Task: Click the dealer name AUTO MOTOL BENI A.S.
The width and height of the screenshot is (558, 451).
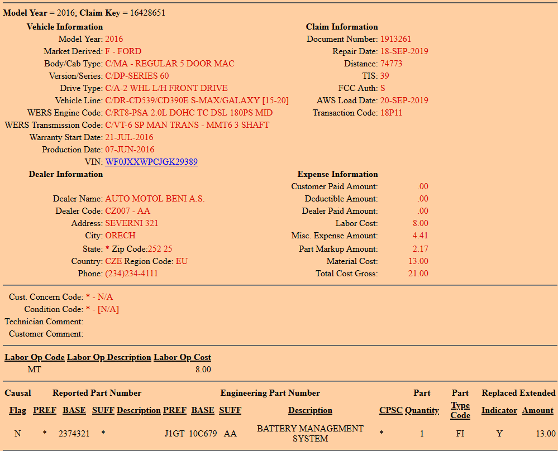Action: pyautogui.click(x=155, y=199)
